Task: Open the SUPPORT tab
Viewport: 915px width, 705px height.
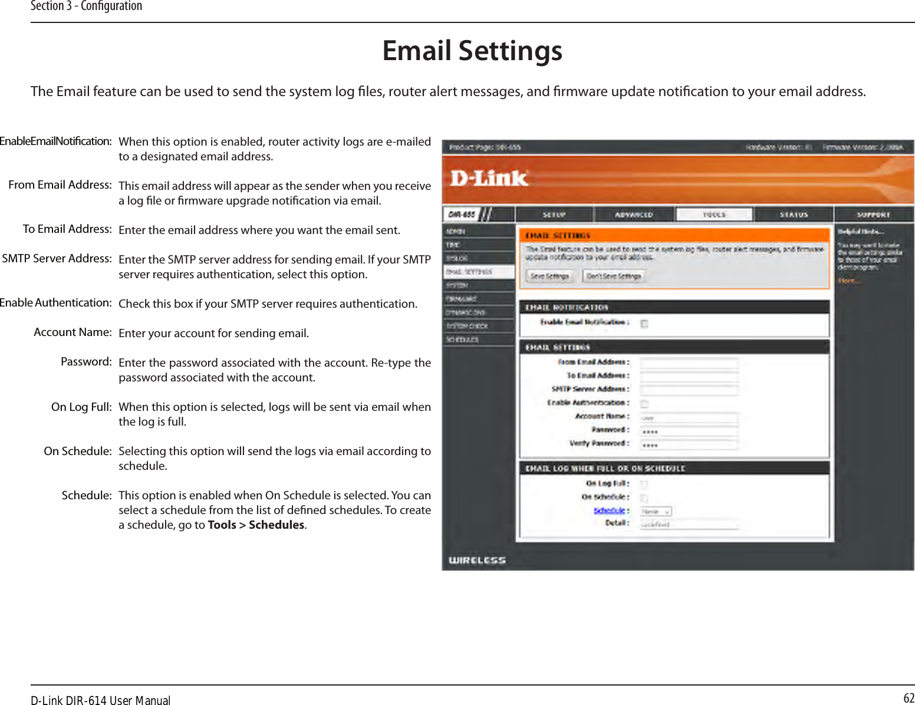Action: pos(874,215)
